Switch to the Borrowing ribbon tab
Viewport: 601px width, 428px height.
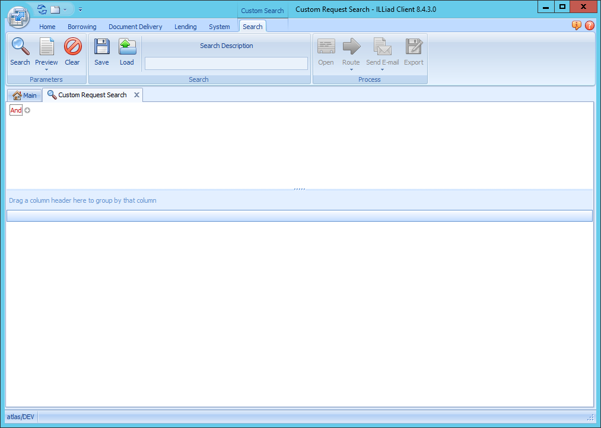[82, 27]
